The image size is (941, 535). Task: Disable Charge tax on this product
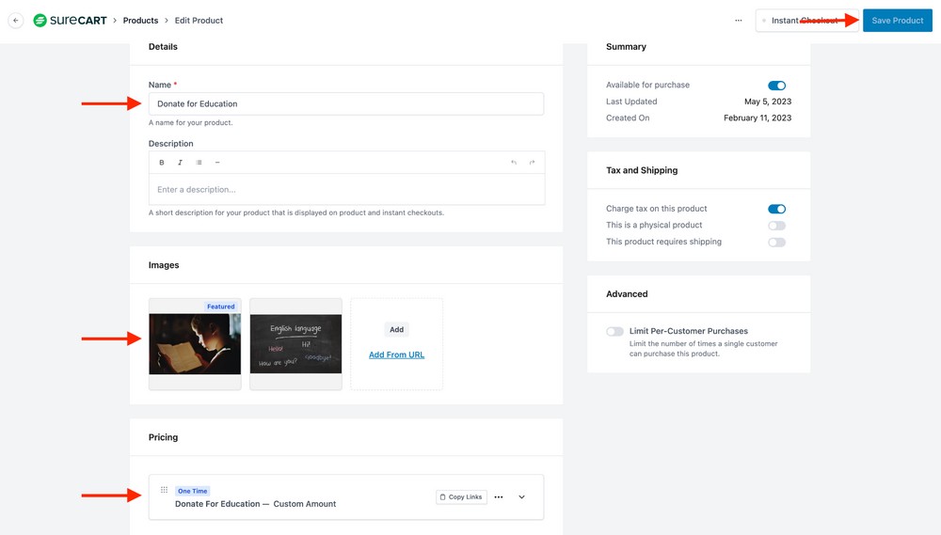click(776, 209)
